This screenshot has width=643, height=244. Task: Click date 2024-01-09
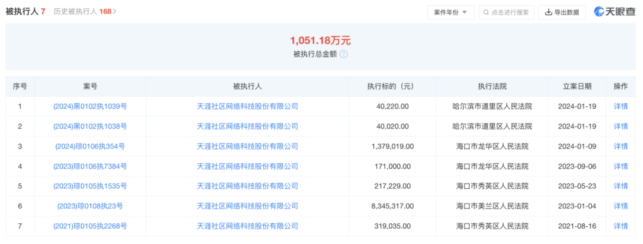click(x=577, y=146)
